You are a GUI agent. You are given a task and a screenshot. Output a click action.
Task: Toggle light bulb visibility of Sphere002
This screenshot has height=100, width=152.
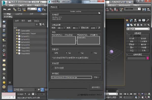17,39
